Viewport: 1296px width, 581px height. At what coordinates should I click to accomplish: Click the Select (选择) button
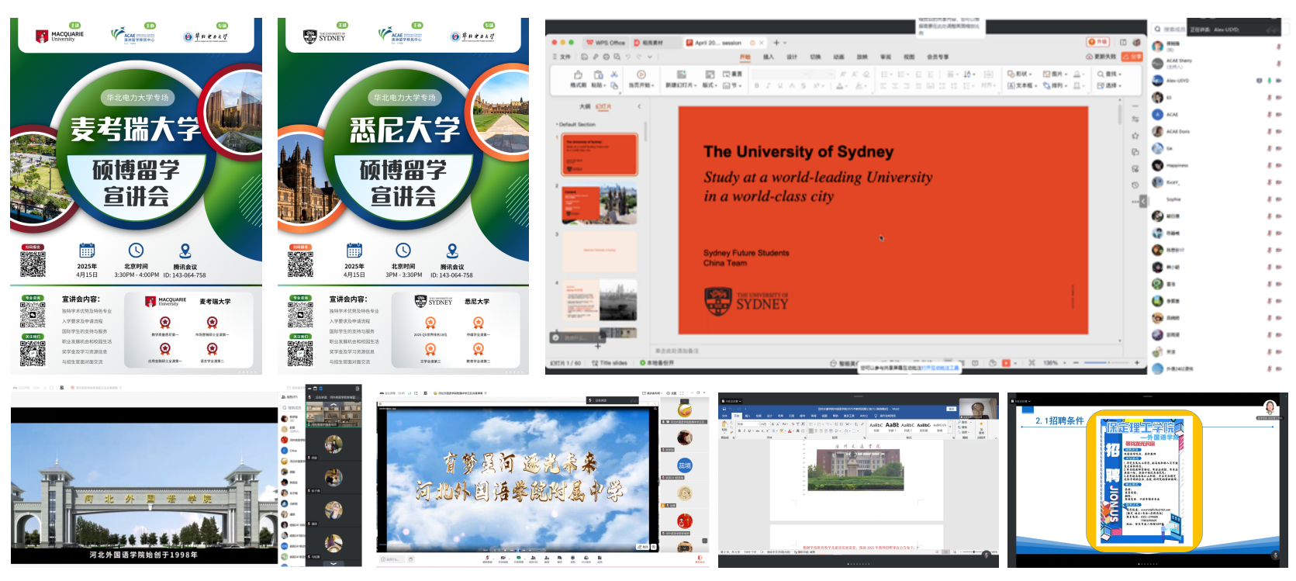[x=1109, y=85]
